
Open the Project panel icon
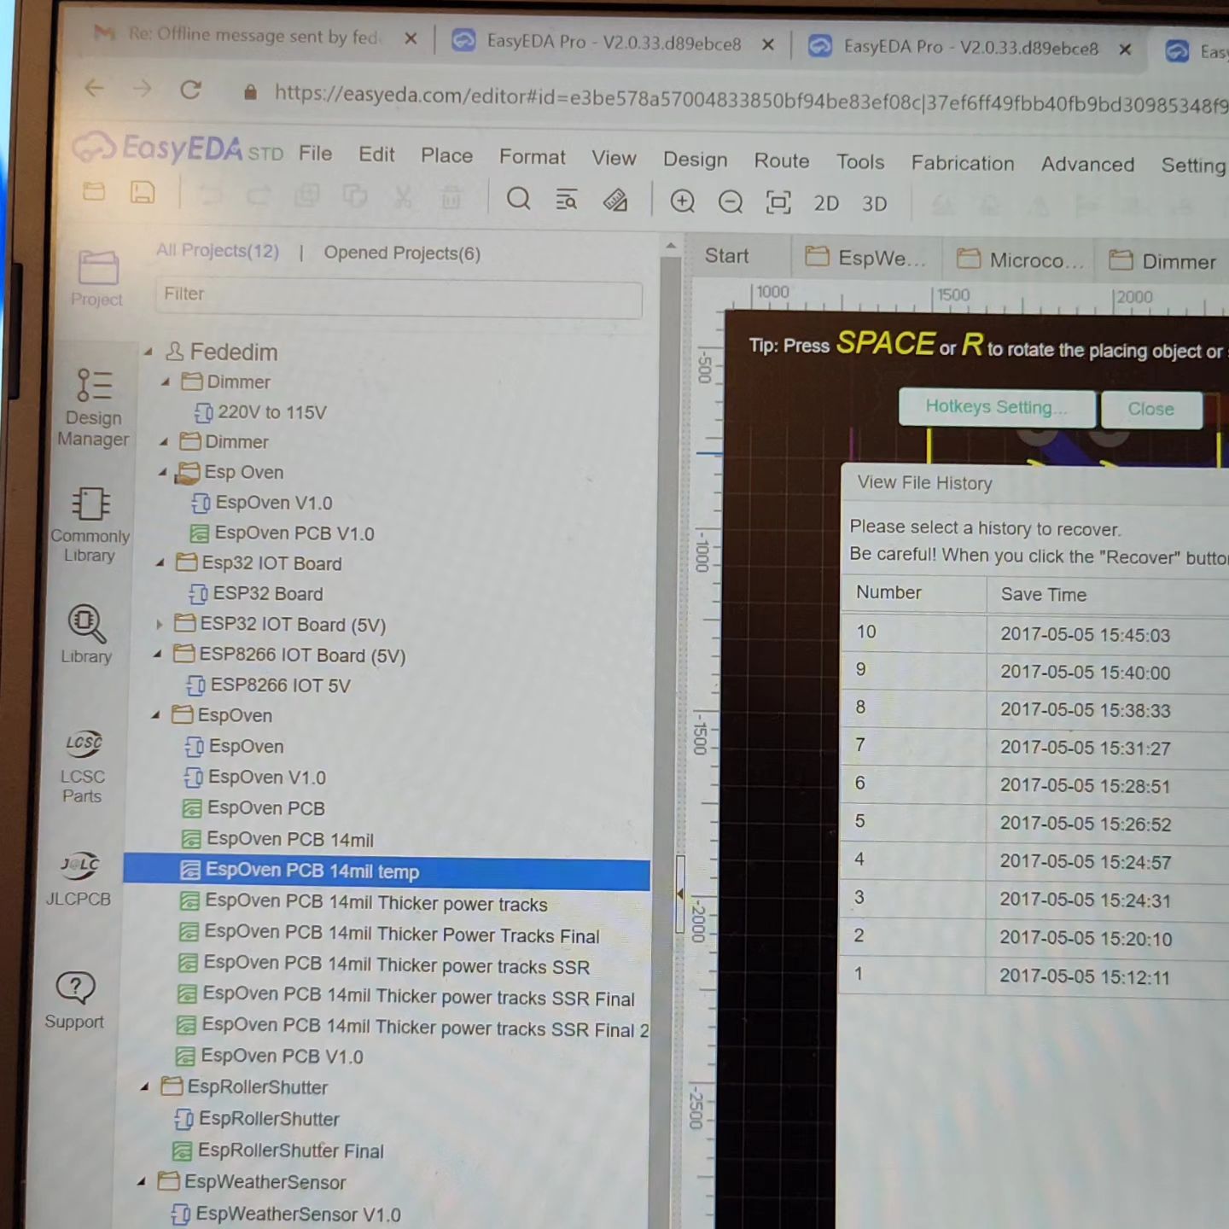click(96, 278)
